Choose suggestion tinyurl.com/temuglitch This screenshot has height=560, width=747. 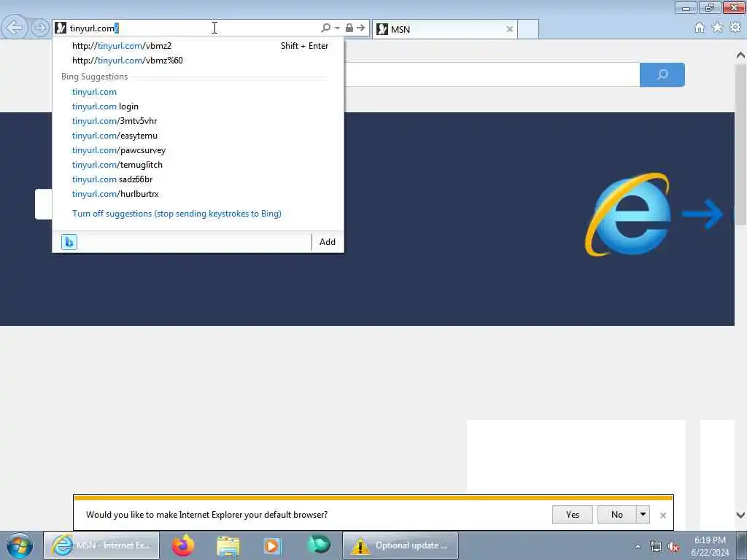click(x=198, y=165)
